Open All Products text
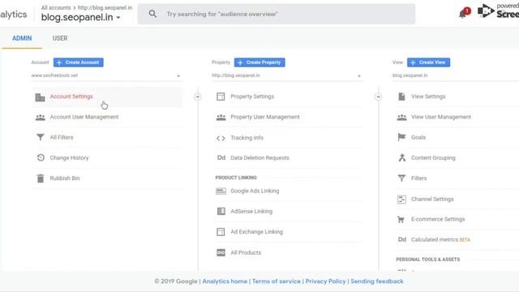 (x=246, y=252)
